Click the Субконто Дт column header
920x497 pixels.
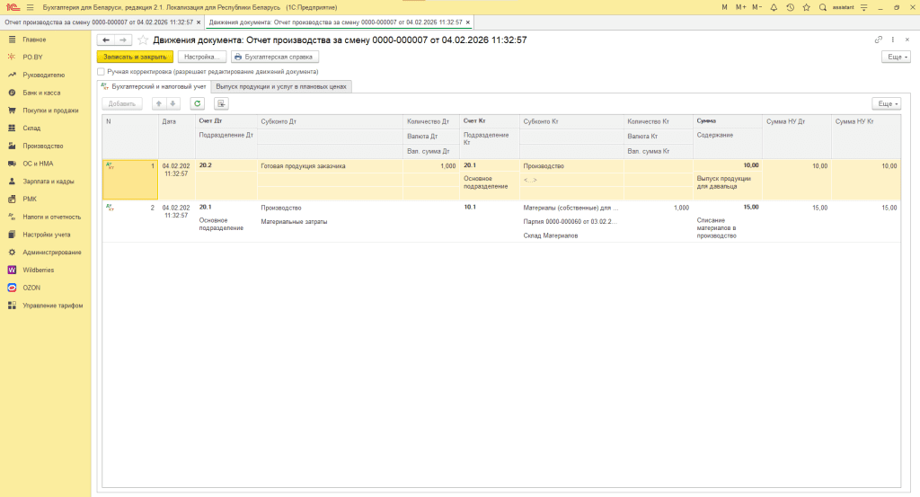pos(330,121)
